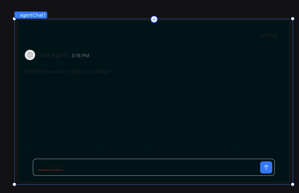Select the top-right resize handle

pos(293,19)
